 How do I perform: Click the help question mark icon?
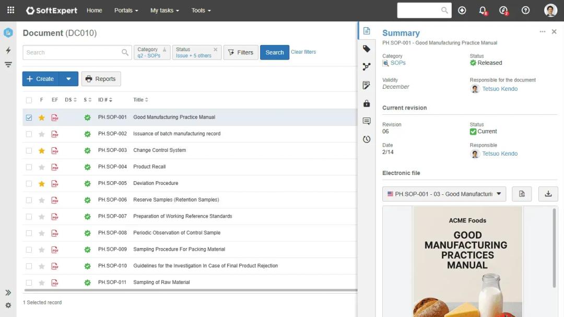[x=525, y=10]
